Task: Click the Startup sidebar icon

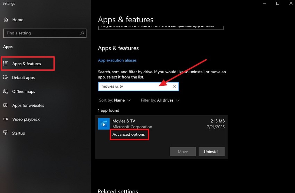Action: [x=6, y=133]
